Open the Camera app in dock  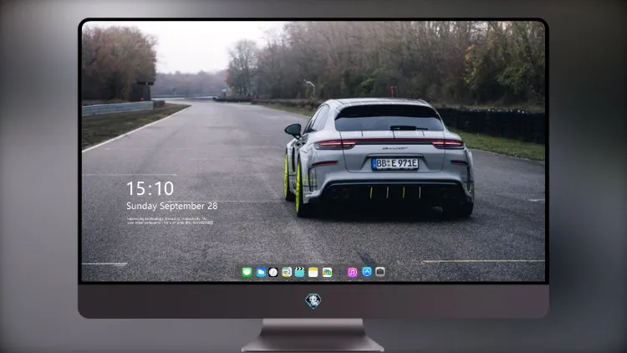point(380,272)
